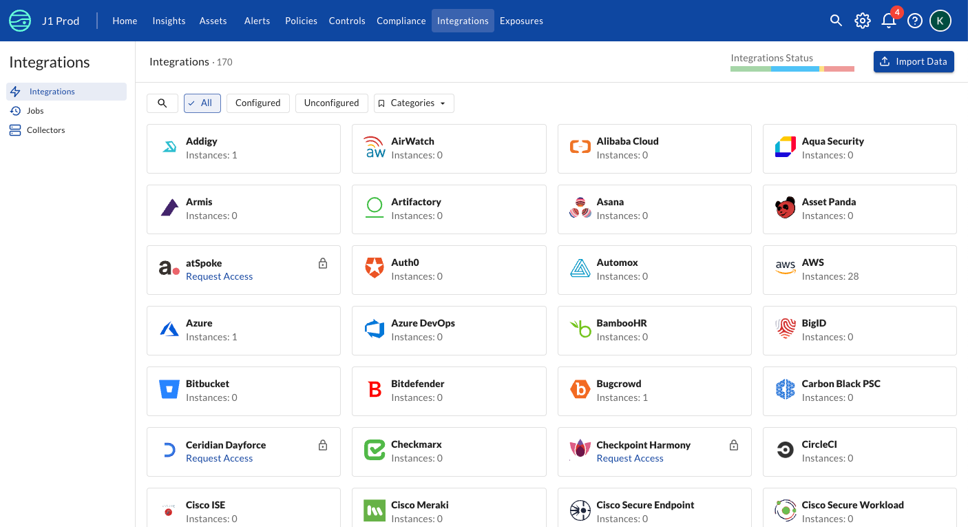
Task: Open the Home tab
Action: 125,21
